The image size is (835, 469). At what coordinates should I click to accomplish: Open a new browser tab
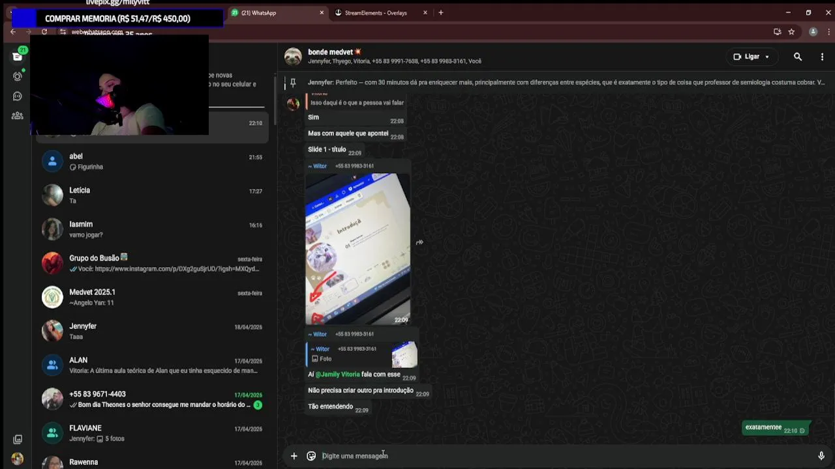[441, 12]
